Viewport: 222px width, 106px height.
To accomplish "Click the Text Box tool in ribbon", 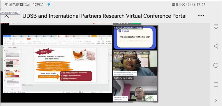I will click(98, 42).
